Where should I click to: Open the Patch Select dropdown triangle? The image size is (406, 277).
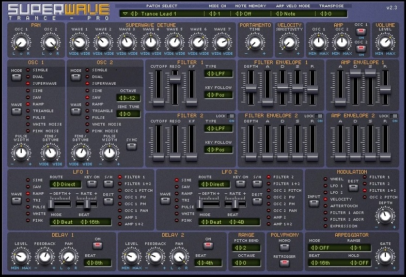pos(126,14)
